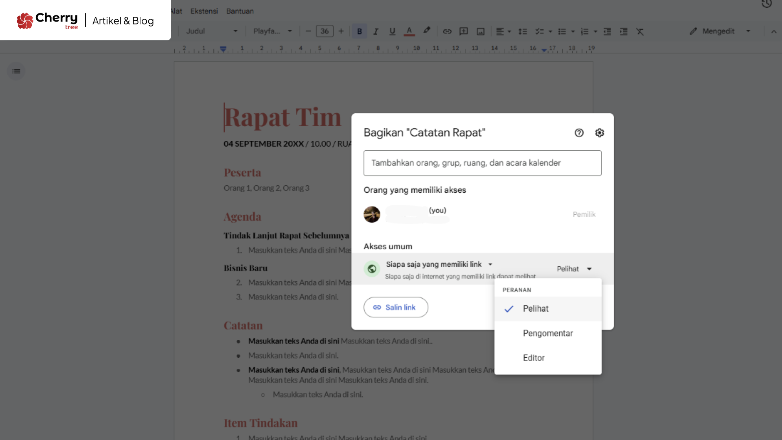Click the Cherry tree logo

(x=47, y=20)
